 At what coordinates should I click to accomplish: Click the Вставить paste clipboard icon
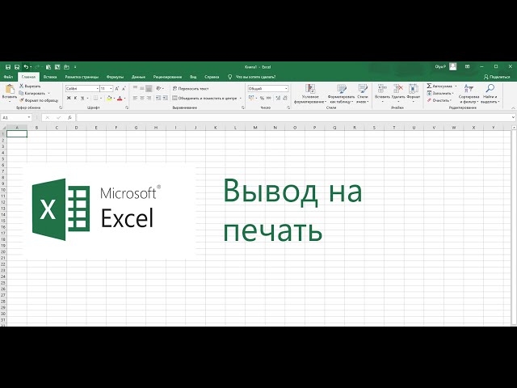(x=10, y=89)
